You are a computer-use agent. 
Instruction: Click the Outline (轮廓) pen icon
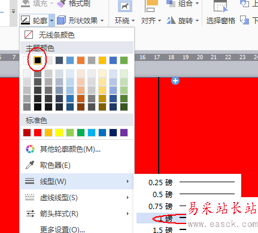click(25, 20)
